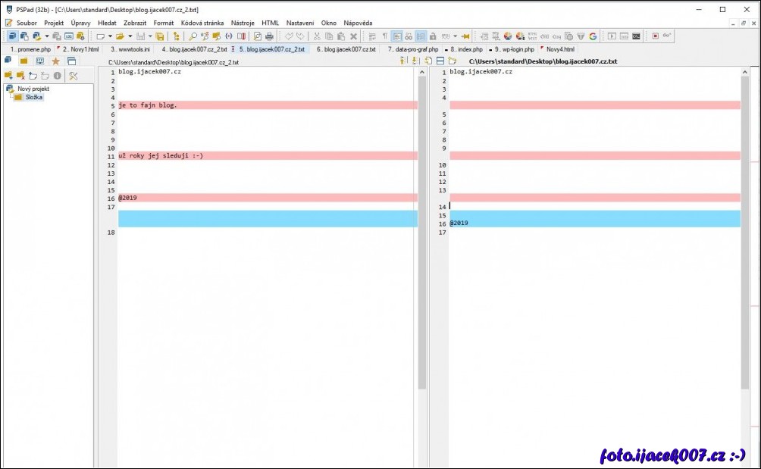Viewport: 761px width, 469px height.
Task: Expand the Nový projekt tree node
Action: pos(9,89)
